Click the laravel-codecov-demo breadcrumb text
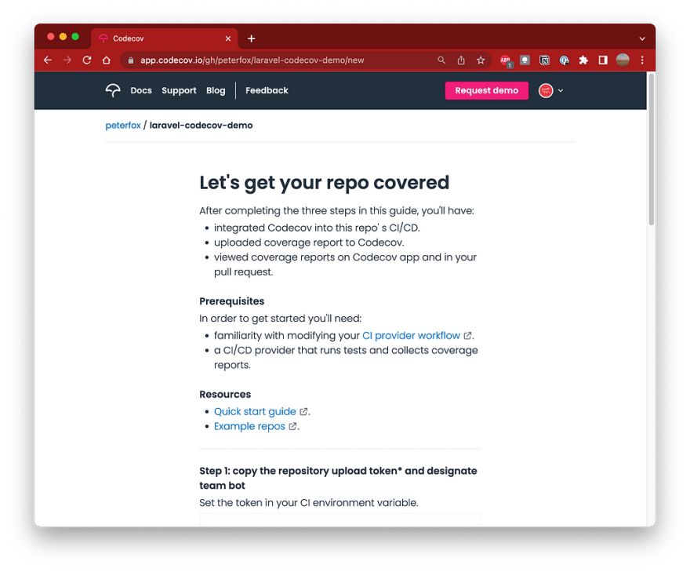The image size is (690, 572). 201,125
